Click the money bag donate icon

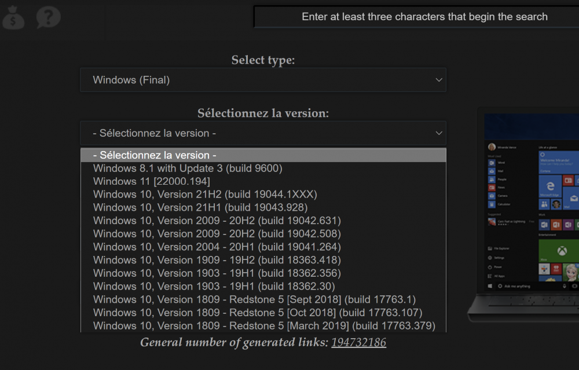tap(13, 17)
